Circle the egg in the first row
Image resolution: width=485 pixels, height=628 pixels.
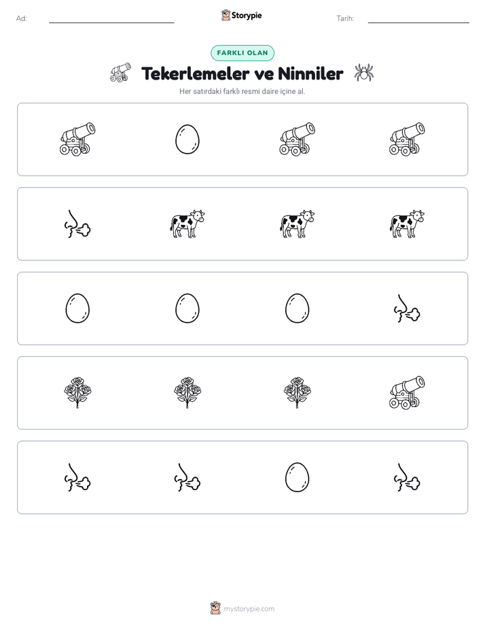pos(187,139)
